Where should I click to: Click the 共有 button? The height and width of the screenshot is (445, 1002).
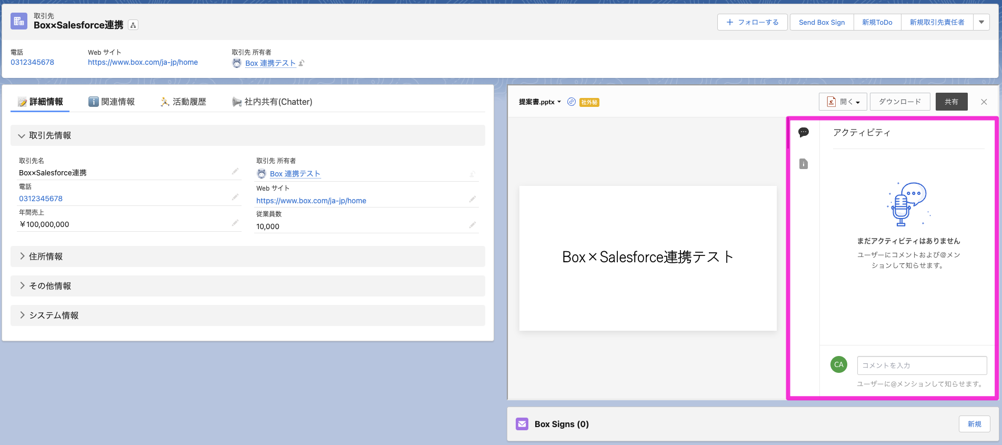click(951, 102)
